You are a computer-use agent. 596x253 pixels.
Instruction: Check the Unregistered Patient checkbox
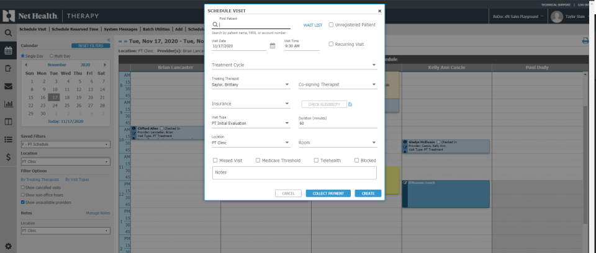pyautogui.click(x=331, y=25)
